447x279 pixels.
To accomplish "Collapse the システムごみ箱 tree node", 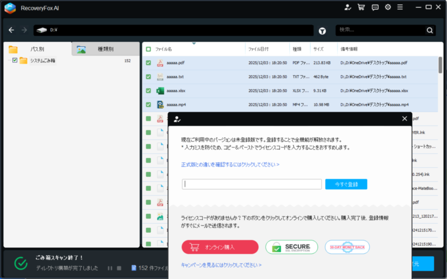I will tap(8, 60).
